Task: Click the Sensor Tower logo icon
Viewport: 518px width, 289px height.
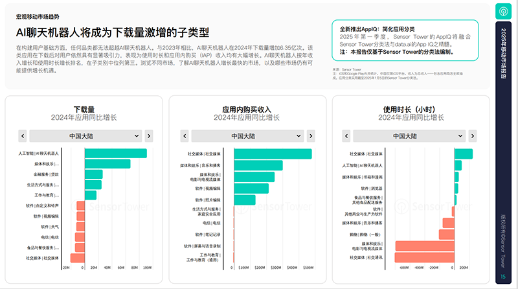Action: [x=503, y=11]
